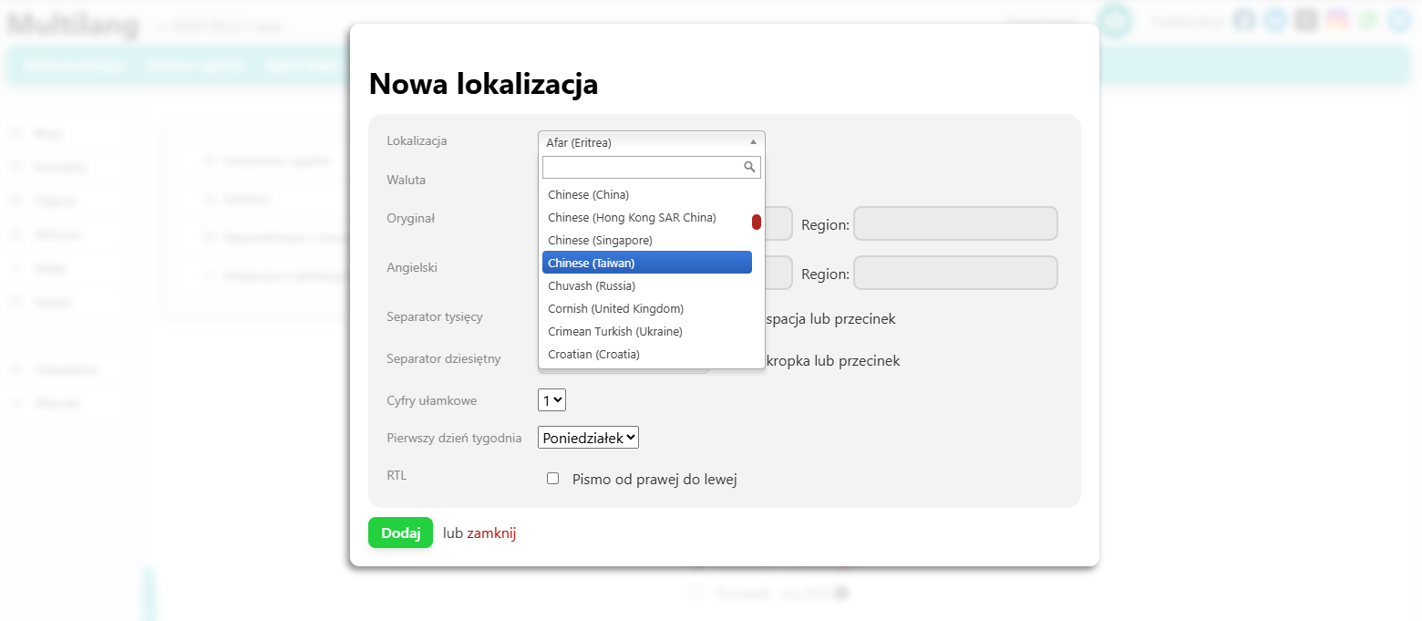1422x621 pixels.
Task: Select Chuvash (Russia) from the locale list
Action: 591,285
